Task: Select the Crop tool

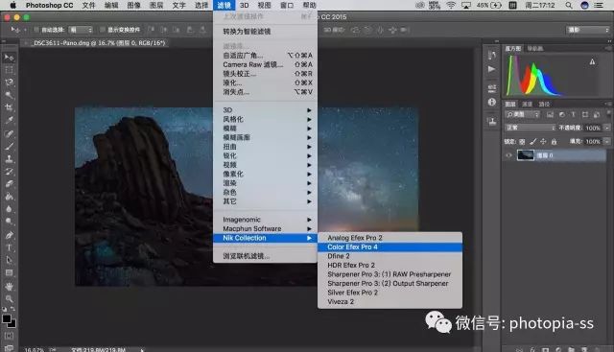Action: tap(9, 107)
